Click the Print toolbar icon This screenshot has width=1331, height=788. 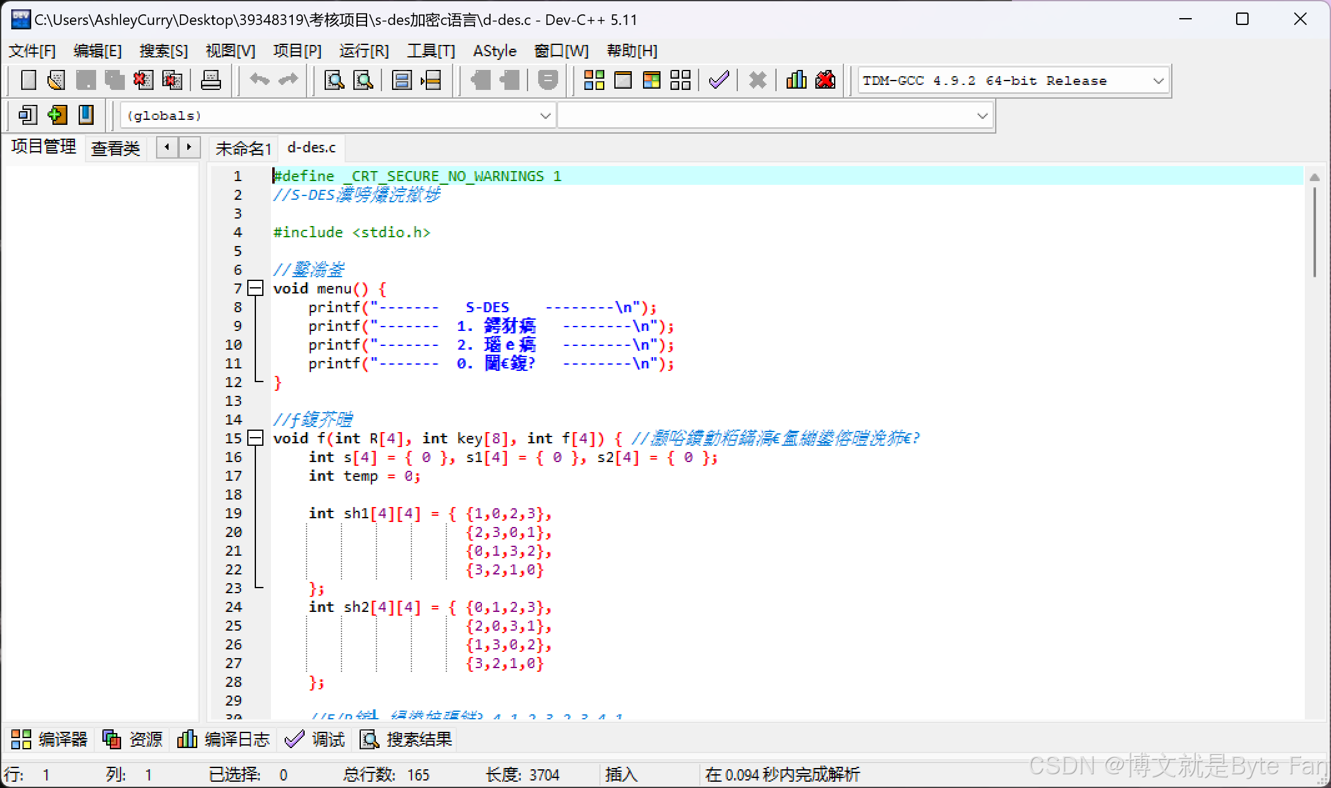click(x=211, y=80)
